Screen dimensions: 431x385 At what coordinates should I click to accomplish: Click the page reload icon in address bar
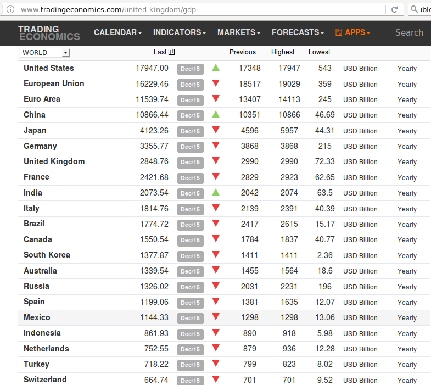coord(394,9)
